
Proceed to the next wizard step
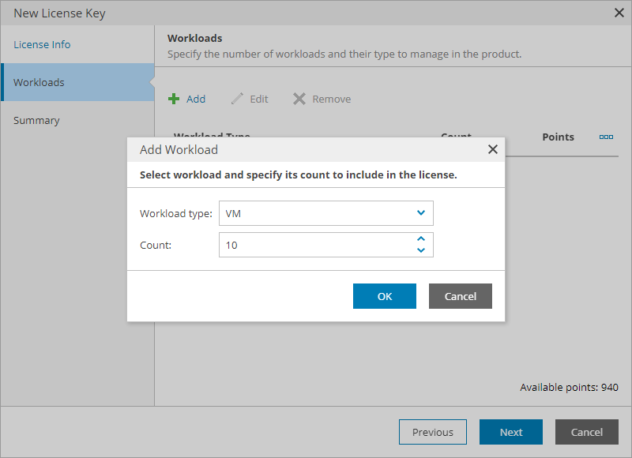click(510, 432)
